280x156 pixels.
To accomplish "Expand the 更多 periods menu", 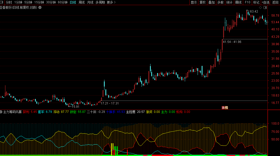I will 111,2.
